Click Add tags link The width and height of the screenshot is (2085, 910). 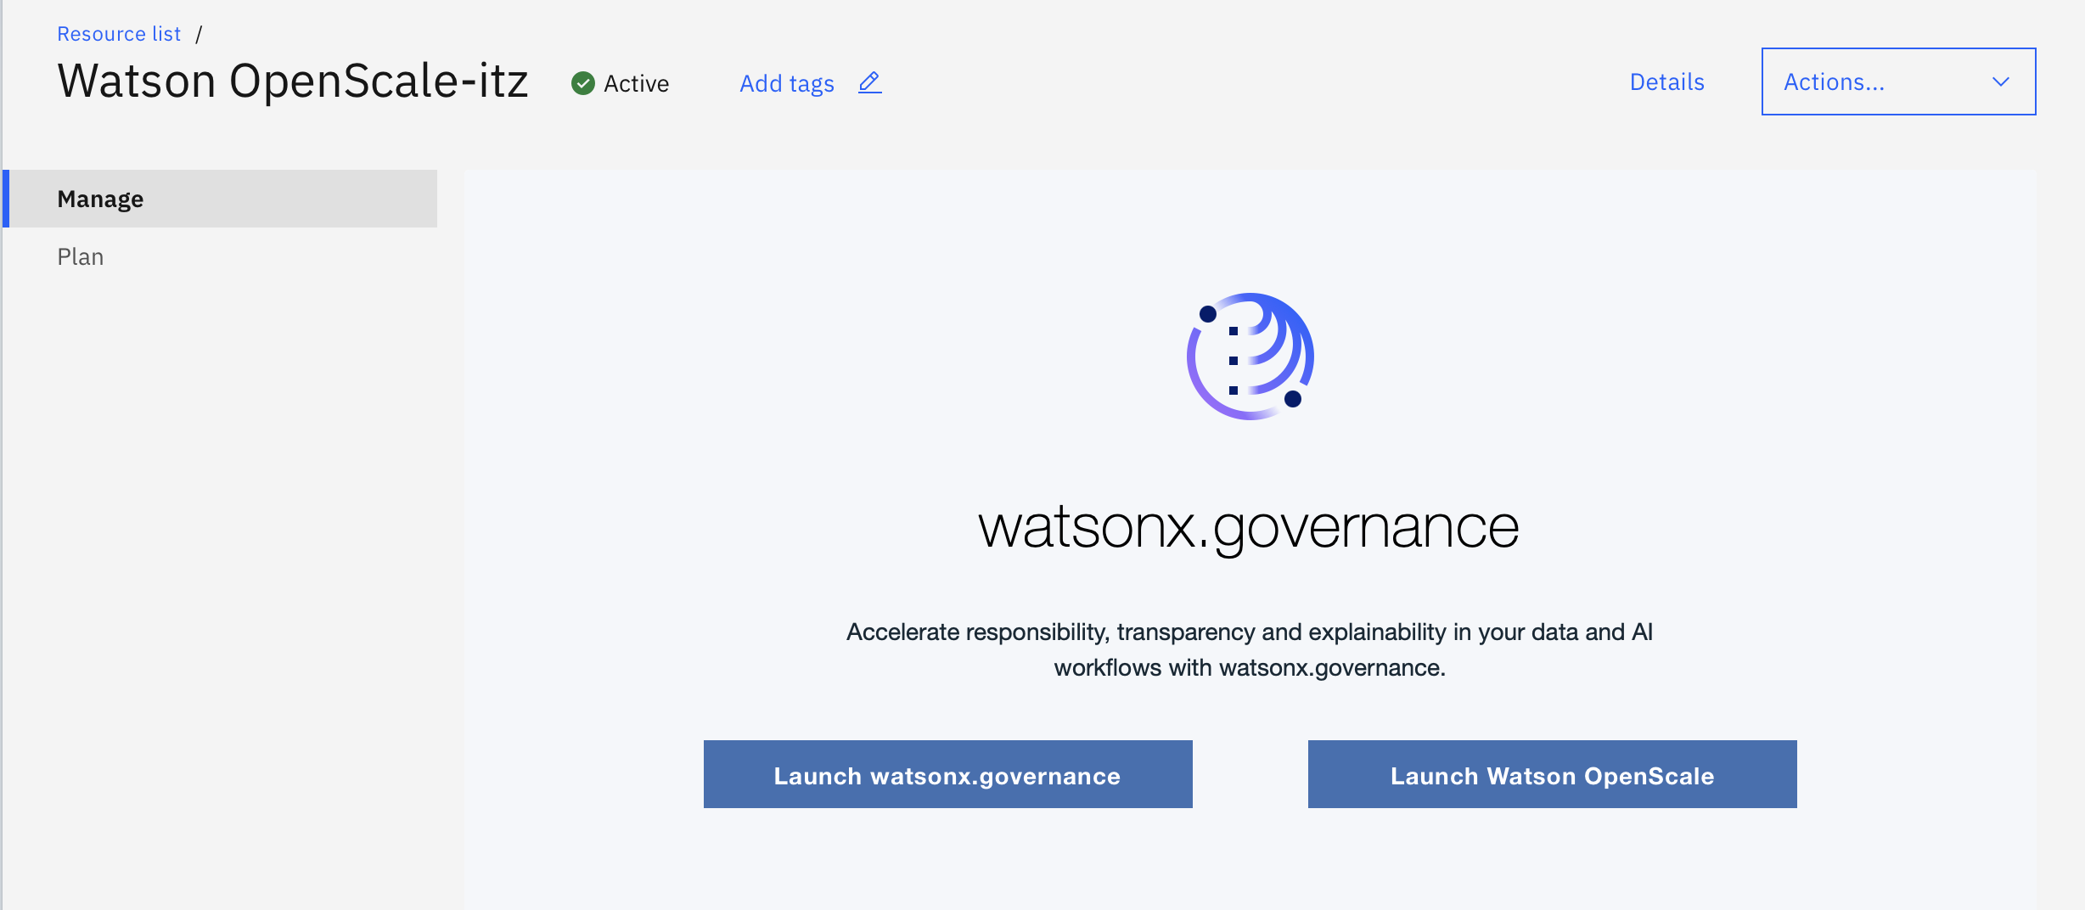(x=787, y=83)
